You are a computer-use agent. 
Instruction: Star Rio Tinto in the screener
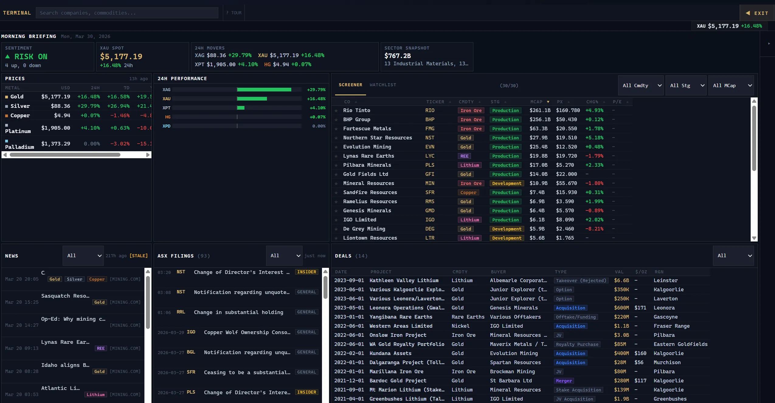(x=336, y=111)
